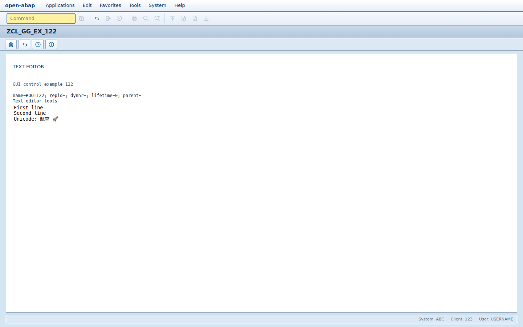The height and width of the screenshot is (327, 523).
Task: Click the green Back arrow in toolbar
Action: [97, 19]
